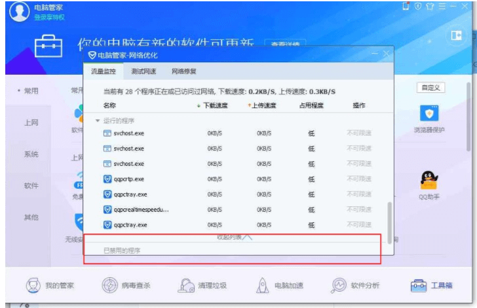This screenshot has height=308, width=477.
Task: Click the panel layout icon at header right
Action: (x=456, y=35)
